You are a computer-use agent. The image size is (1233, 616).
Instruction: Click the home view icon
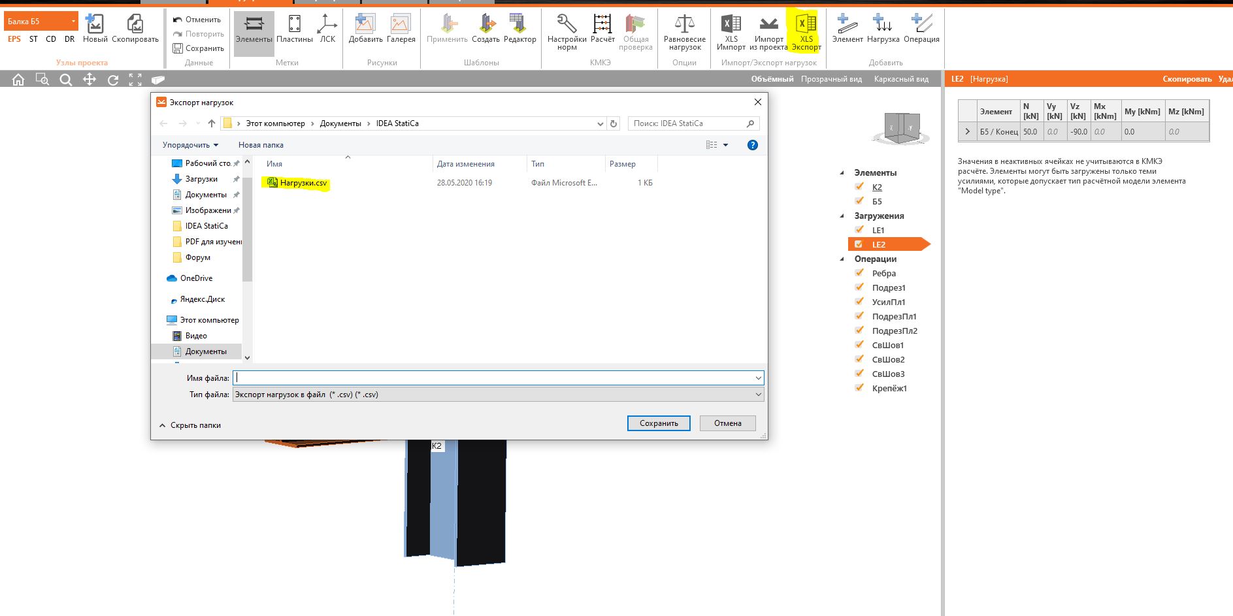tap(18, 80)
